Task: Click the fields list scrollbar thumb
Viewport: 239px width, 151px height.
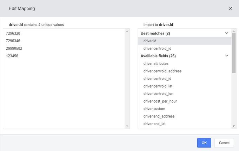Action: point(234,53)
